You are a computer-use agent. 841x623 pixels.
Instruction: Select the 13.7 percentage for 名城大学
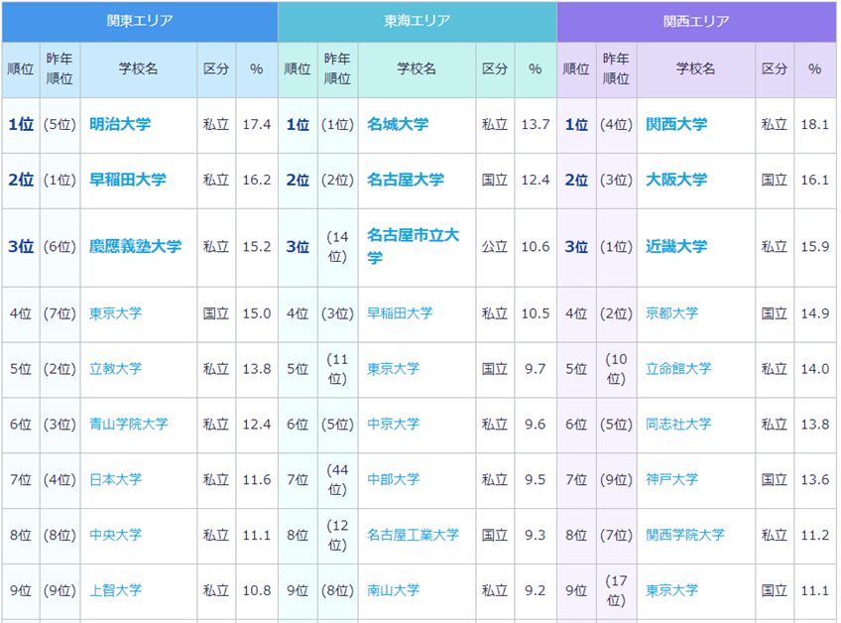click(x=536, y=124)
